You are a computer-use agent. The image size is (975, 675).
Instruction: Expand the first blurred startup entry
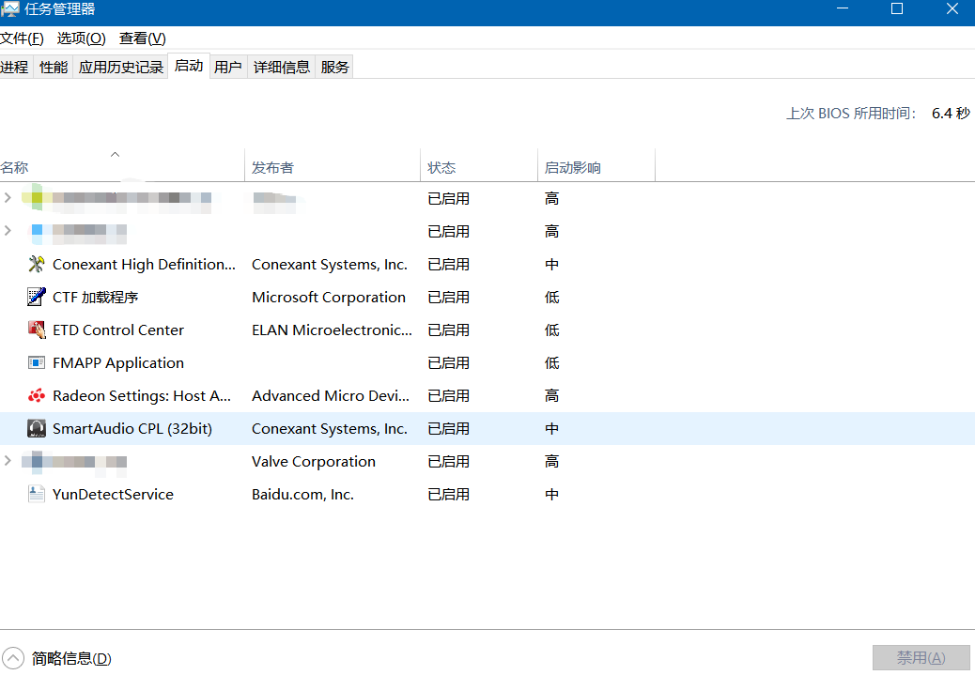(8, 198)
